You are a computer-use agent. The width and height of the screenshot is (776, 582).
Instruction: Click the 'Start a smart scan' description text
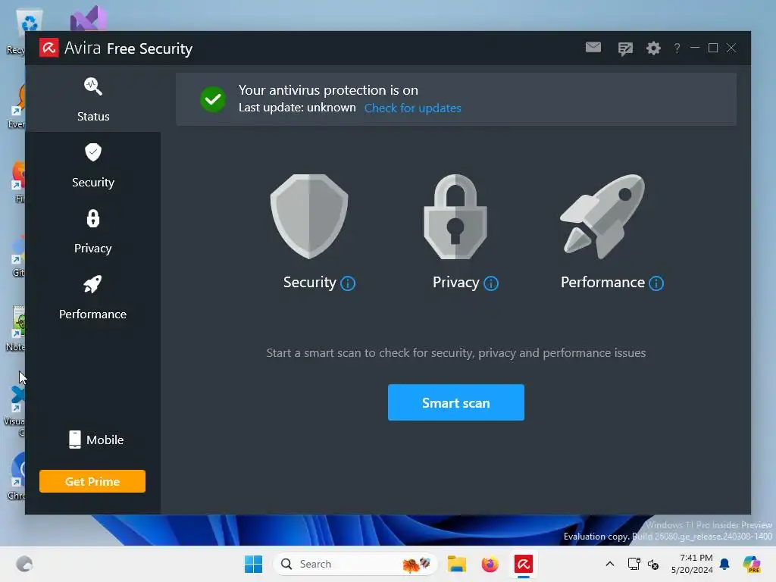tap(455, 353)
